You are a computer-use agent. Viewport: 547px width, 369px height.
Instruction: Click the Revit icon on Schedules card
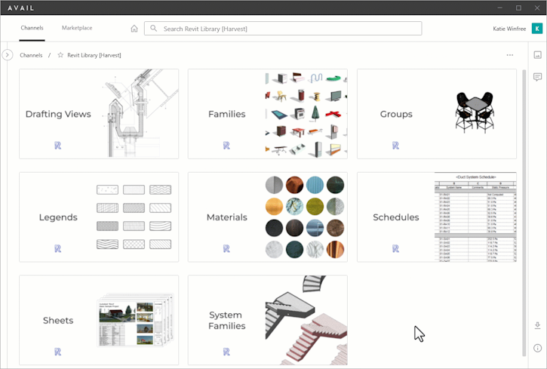(395, 249)
